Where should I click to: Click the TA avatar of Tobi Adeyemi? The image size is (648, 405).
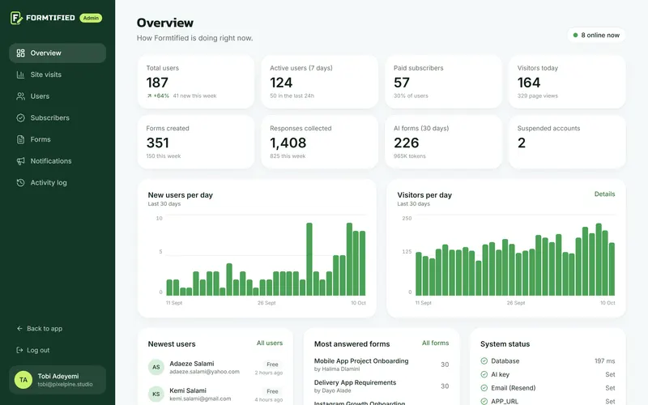23,380
